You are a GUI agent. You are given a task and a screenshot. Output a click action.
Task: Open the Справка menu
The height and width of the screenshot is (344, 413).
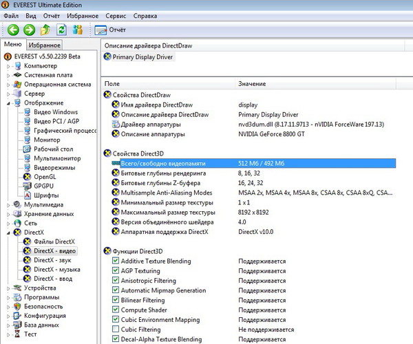pos(145,16)
